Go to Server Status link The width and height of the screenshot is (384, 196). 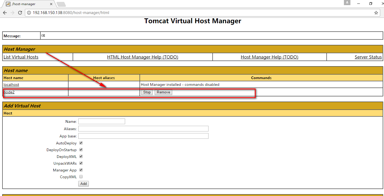[368, 57]
